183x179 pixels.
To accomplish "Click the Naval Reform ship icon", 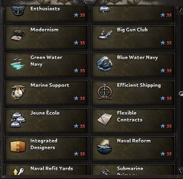I will click(x=105, y=147).
